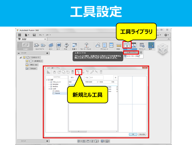192x145 pixels.
Task: Select the pan hand navigation tool
Action: coord(88,141)
